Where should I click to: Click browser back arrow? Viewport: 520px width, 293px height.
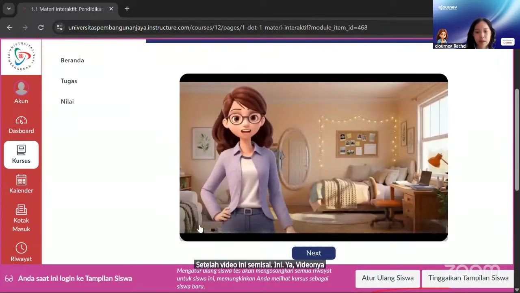pyautogui.click(x=10, y=27)
